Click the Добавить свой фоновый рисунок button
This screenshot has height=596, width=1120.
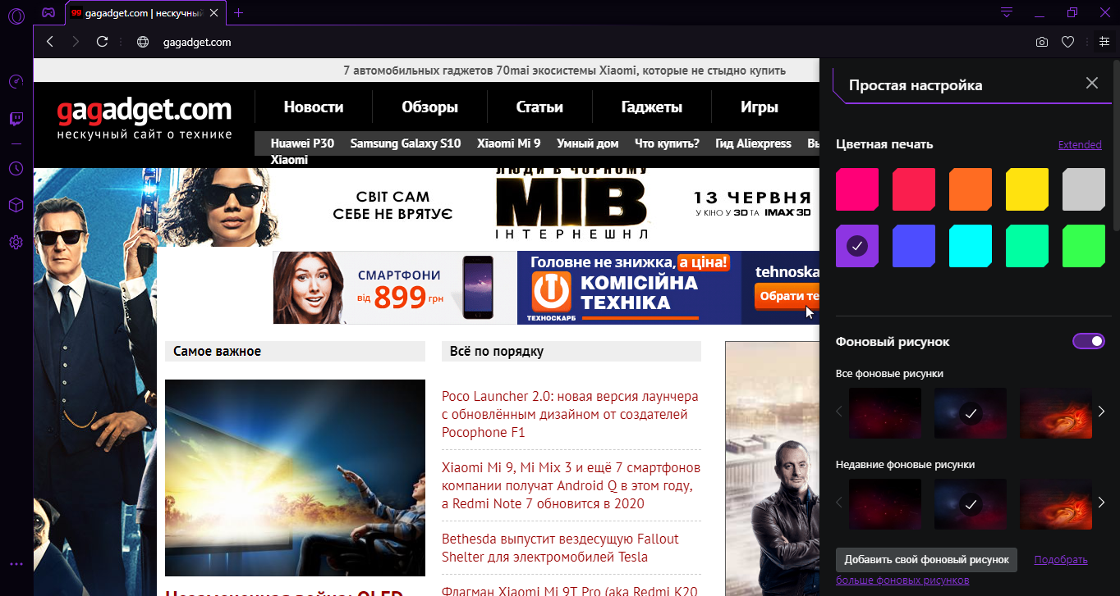(x=926, y=560)
